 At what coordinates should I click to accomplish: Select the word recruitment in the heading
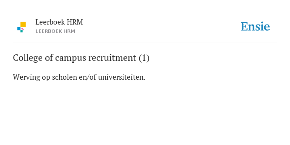point(112,58)
